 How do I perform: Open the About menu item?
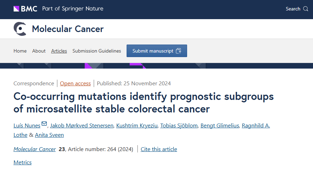pyautogui.click(x=39, y=51)
